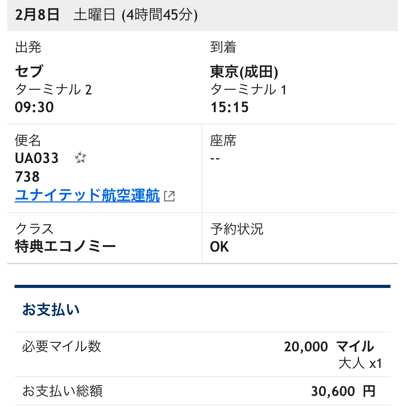Click the 座席 seat field showing --
The image size is (405, 407).
[215, 158]
